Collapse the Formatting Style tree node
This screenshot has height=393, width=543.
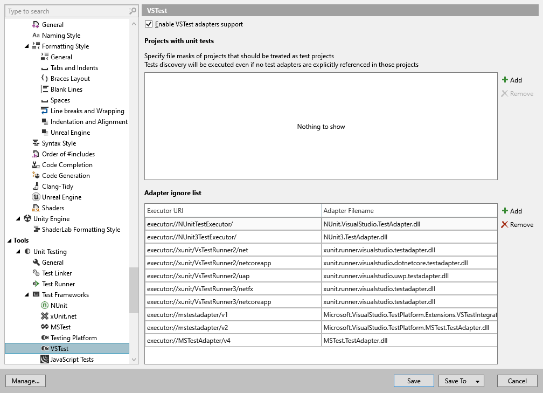click(x=27, y=46)
